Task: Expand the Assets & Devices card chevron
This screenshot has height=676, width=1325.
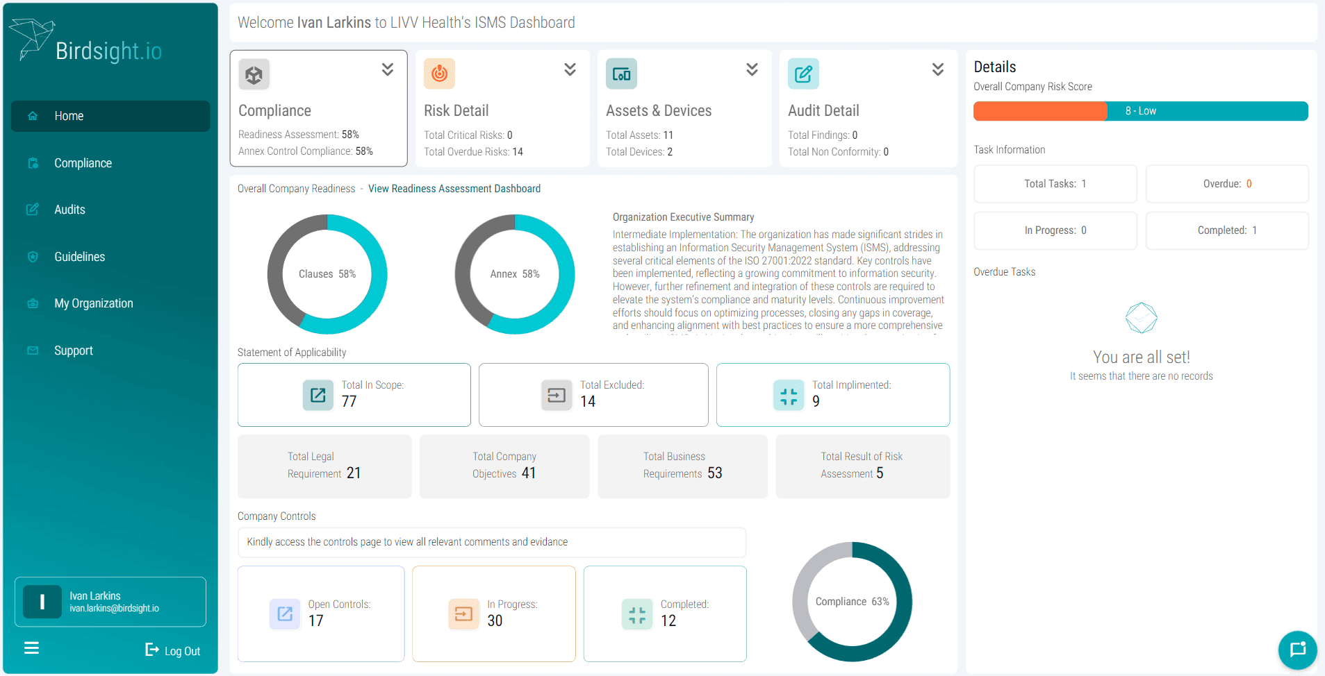Action: click(x=752, y=69)
